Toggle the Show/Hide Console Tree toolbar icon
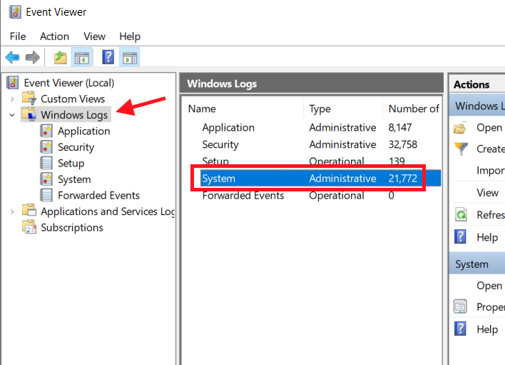The width and height of the screenshot is (505, 365). (82, 58)
